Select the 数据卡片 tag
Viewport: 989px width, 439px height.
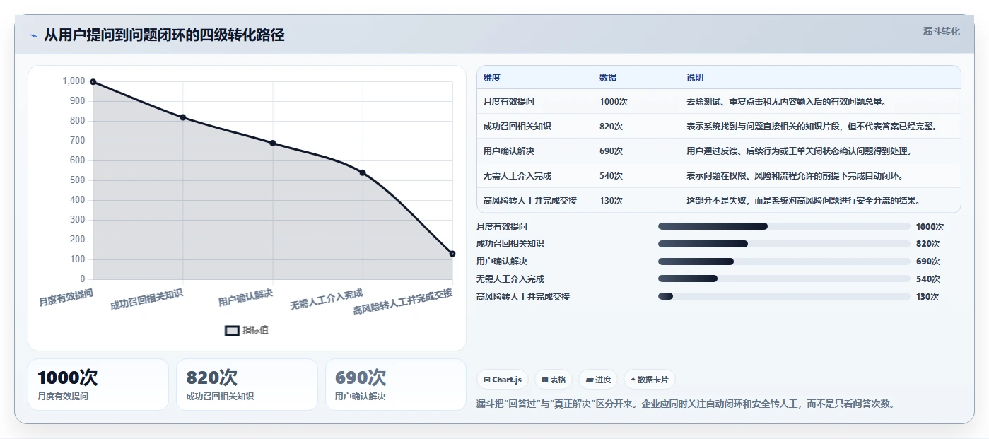(649, 380)
